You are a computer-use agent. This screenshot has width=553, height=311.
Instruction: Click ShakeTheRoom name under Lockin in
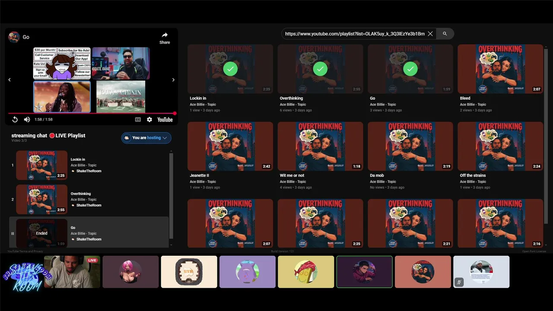[x=89, y=171]
